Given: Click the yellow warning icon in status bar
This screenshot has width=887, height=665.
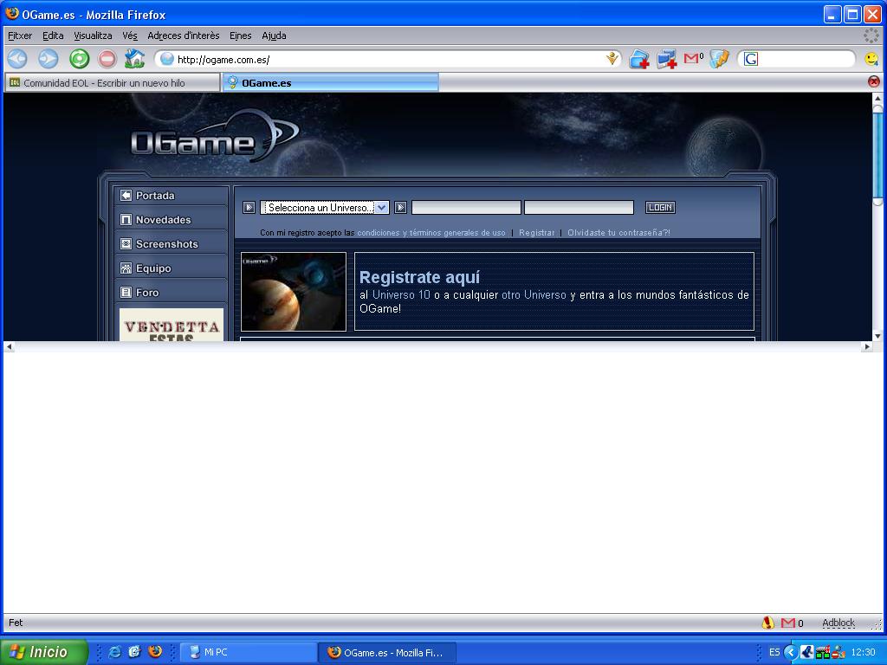Looking at the screenshot, I should [767, 623].
